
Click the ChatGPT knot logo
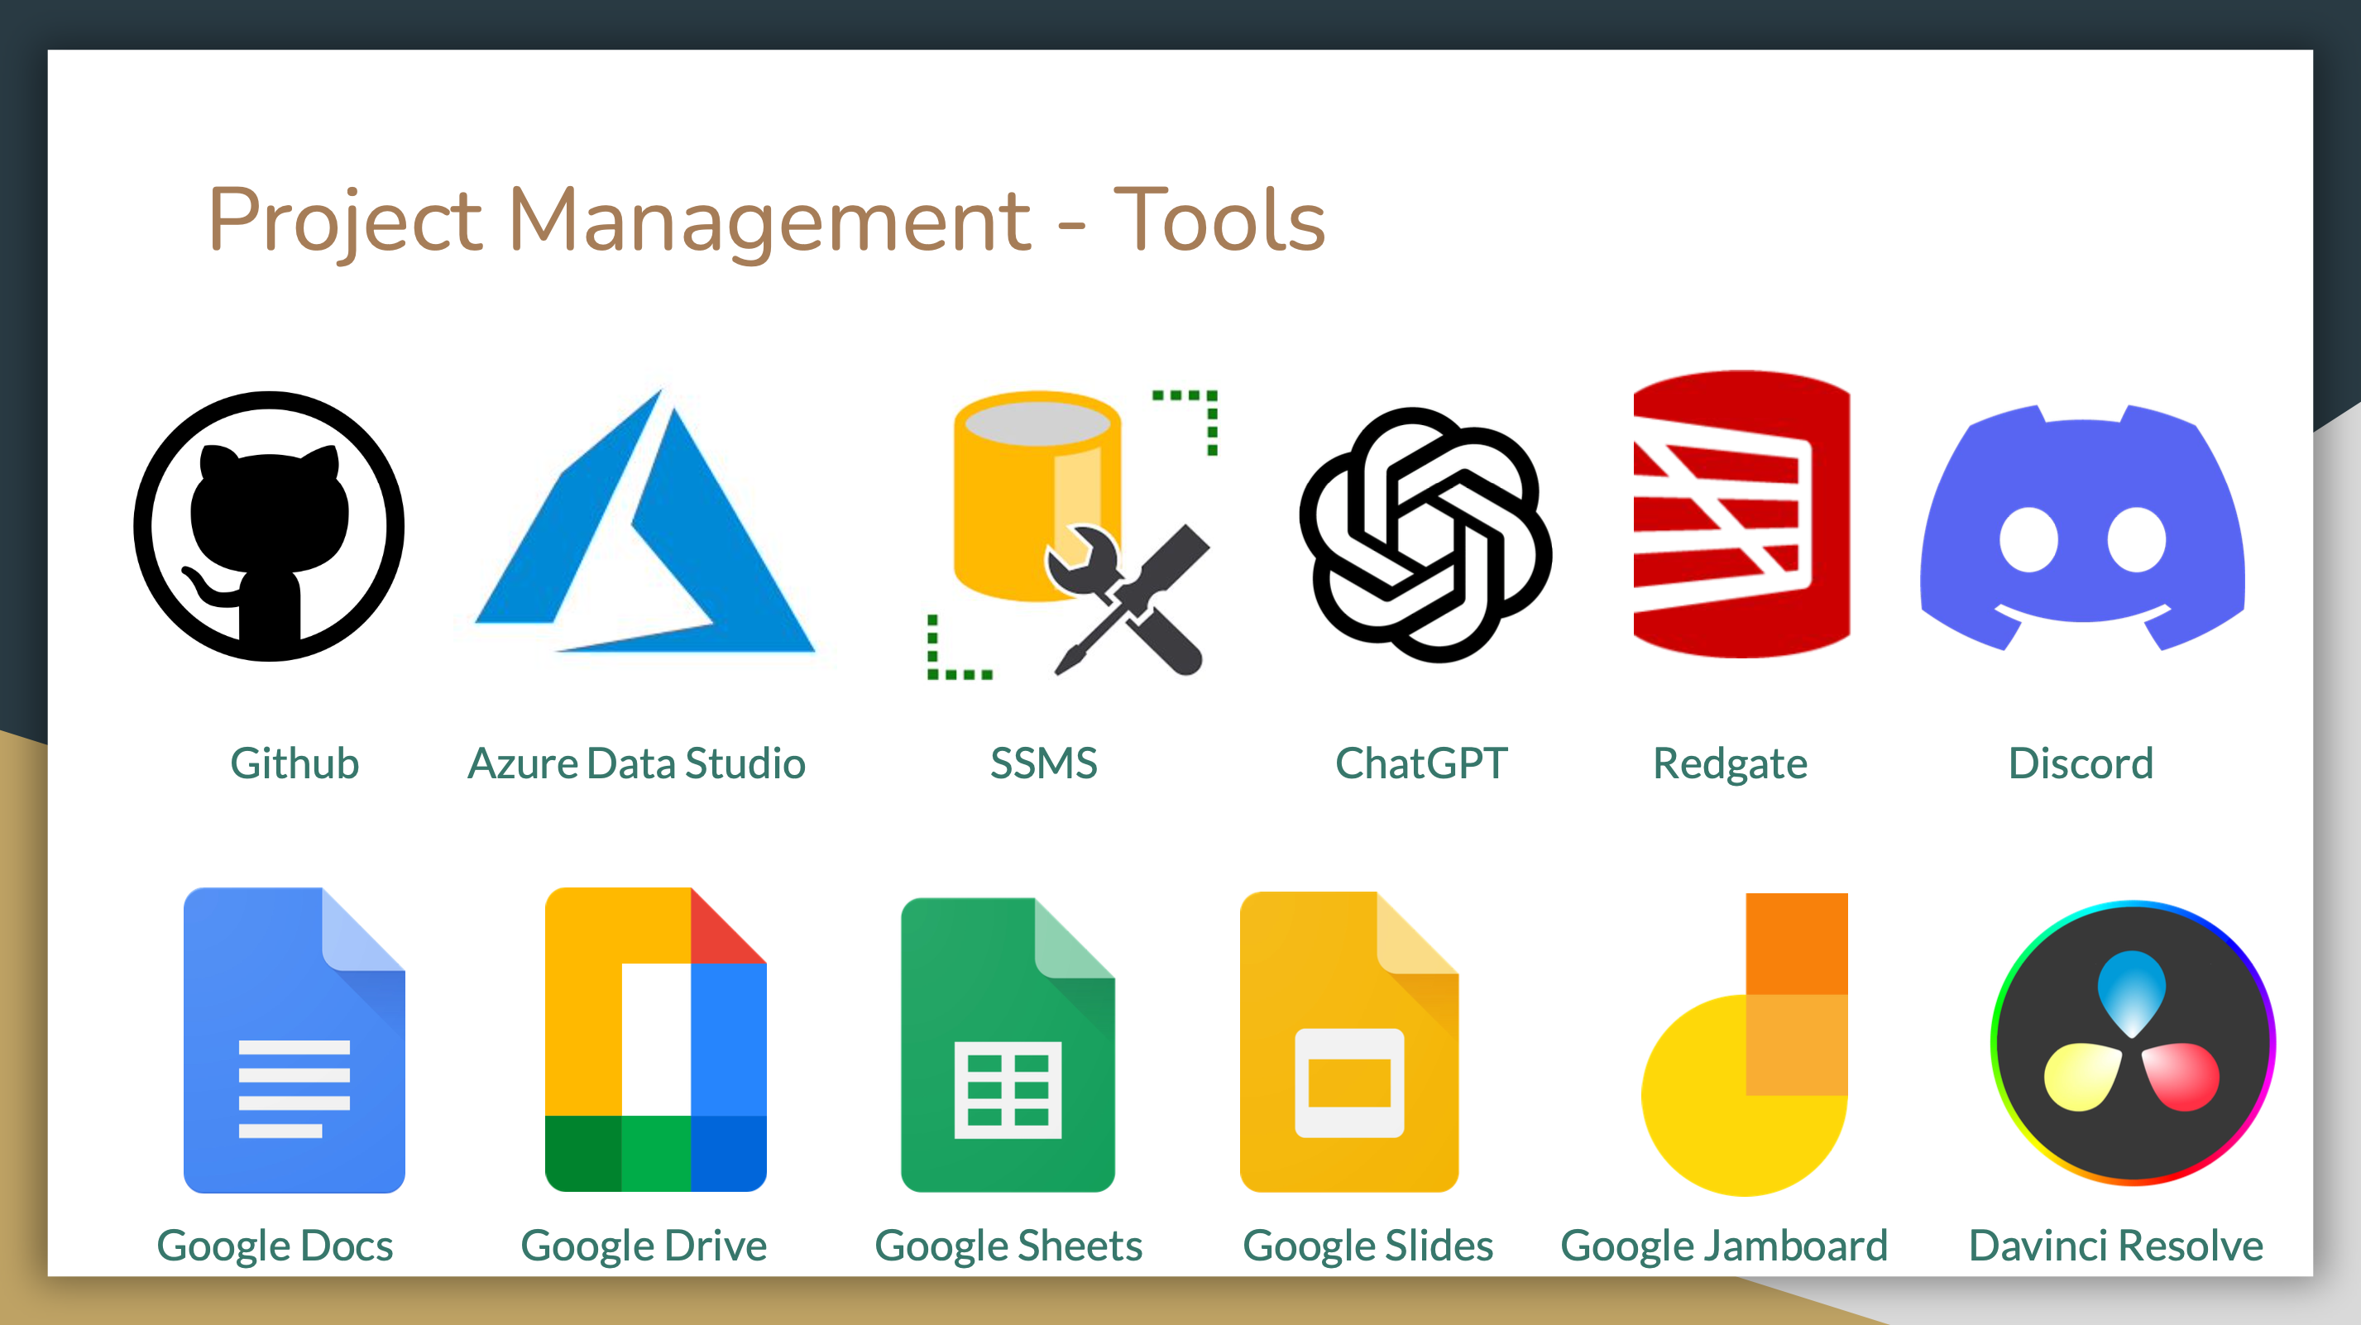pyautogui.click(x=1425, y=535)
